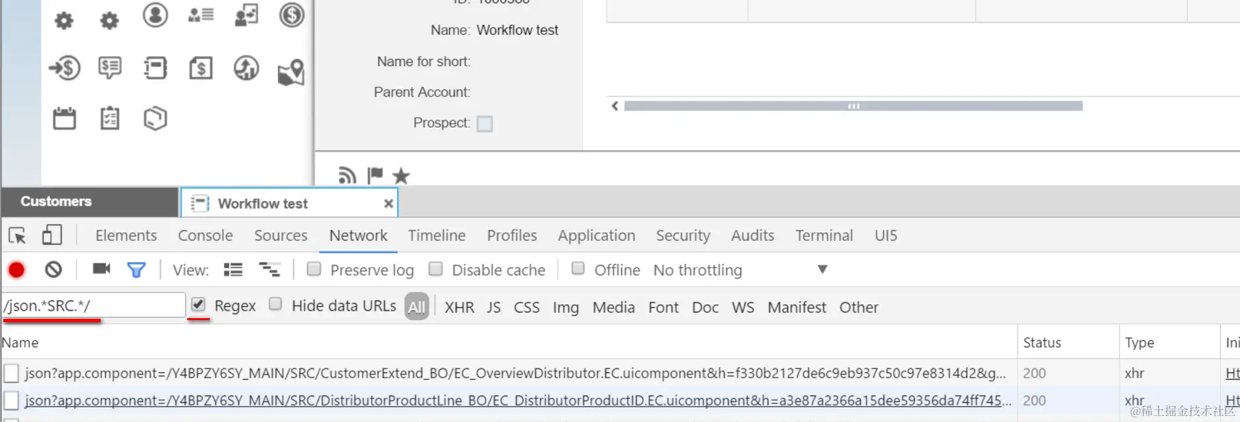Filter requests by All types
1240x422 pixels.
(417, 307)
